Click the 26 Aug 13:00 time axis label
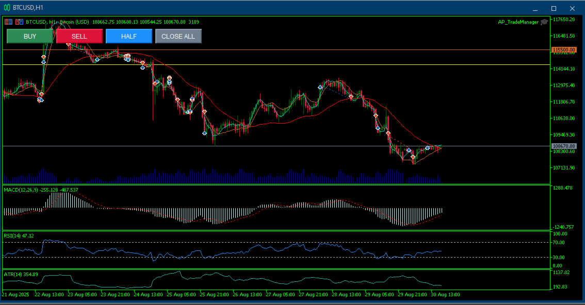 (x=247, y=295)
